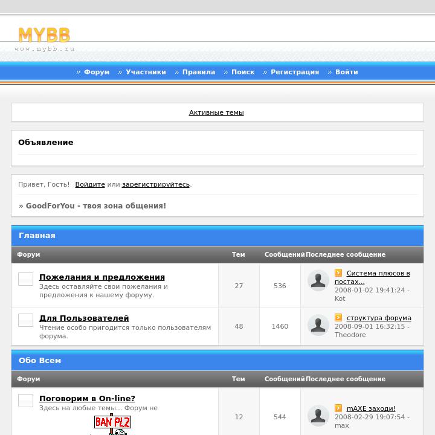Viewport: 435px width, 435px height.
Task: Open the Активные темы link
Action: tap(216, 112)
